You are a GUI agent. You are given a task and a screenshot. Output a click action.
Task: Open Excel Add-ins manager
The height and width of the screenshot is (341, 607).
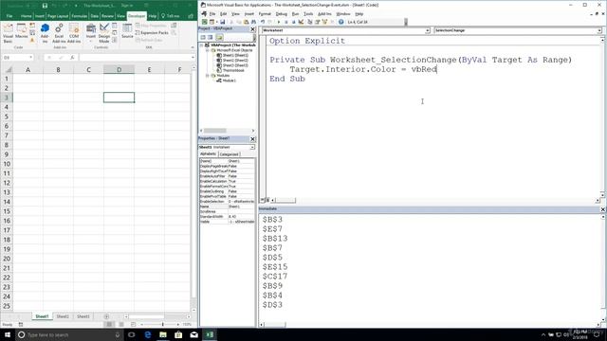point(59,33)
